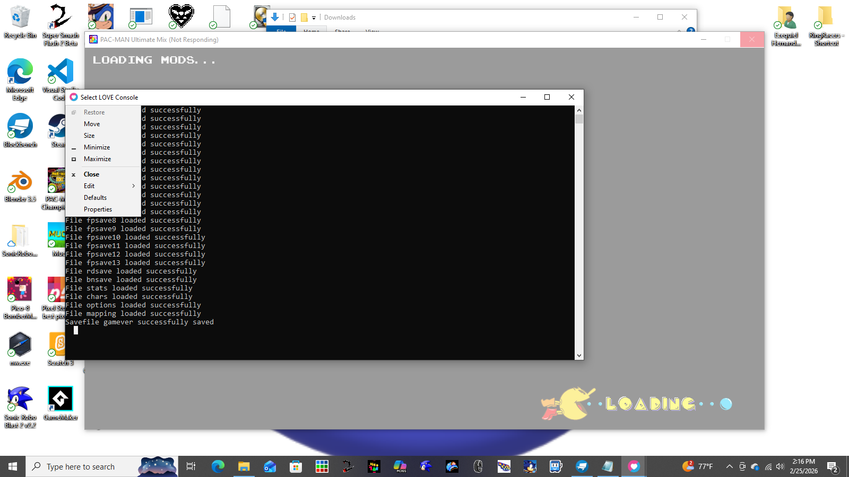Select the Pico-8 BomberM desktop icon

point(20,298)
